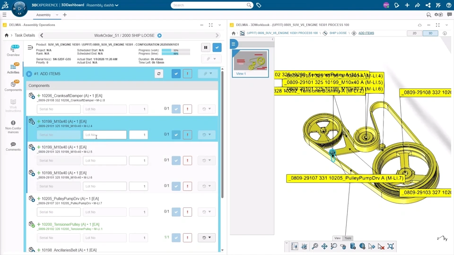This screenshot has width=454, height=255.
Task: Open the Collaborative network icon
Action: (428, 5)
